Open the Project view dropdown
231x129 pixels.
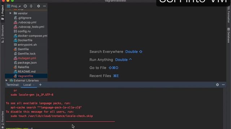tap(14, 6)
